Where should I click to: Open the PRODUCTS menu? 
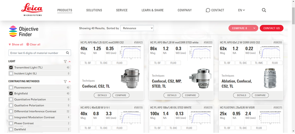65,10
